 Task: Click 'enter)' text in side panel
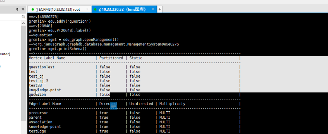(5, 54)
